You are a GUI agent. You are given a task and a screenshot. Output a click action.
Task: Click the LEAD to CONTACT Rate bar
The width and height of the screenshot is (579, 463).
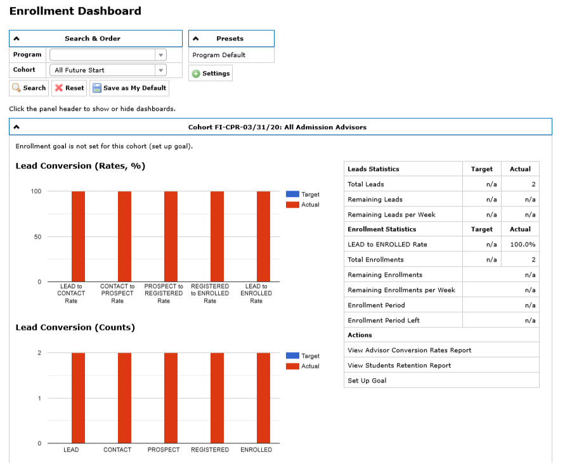pos(78,236)
